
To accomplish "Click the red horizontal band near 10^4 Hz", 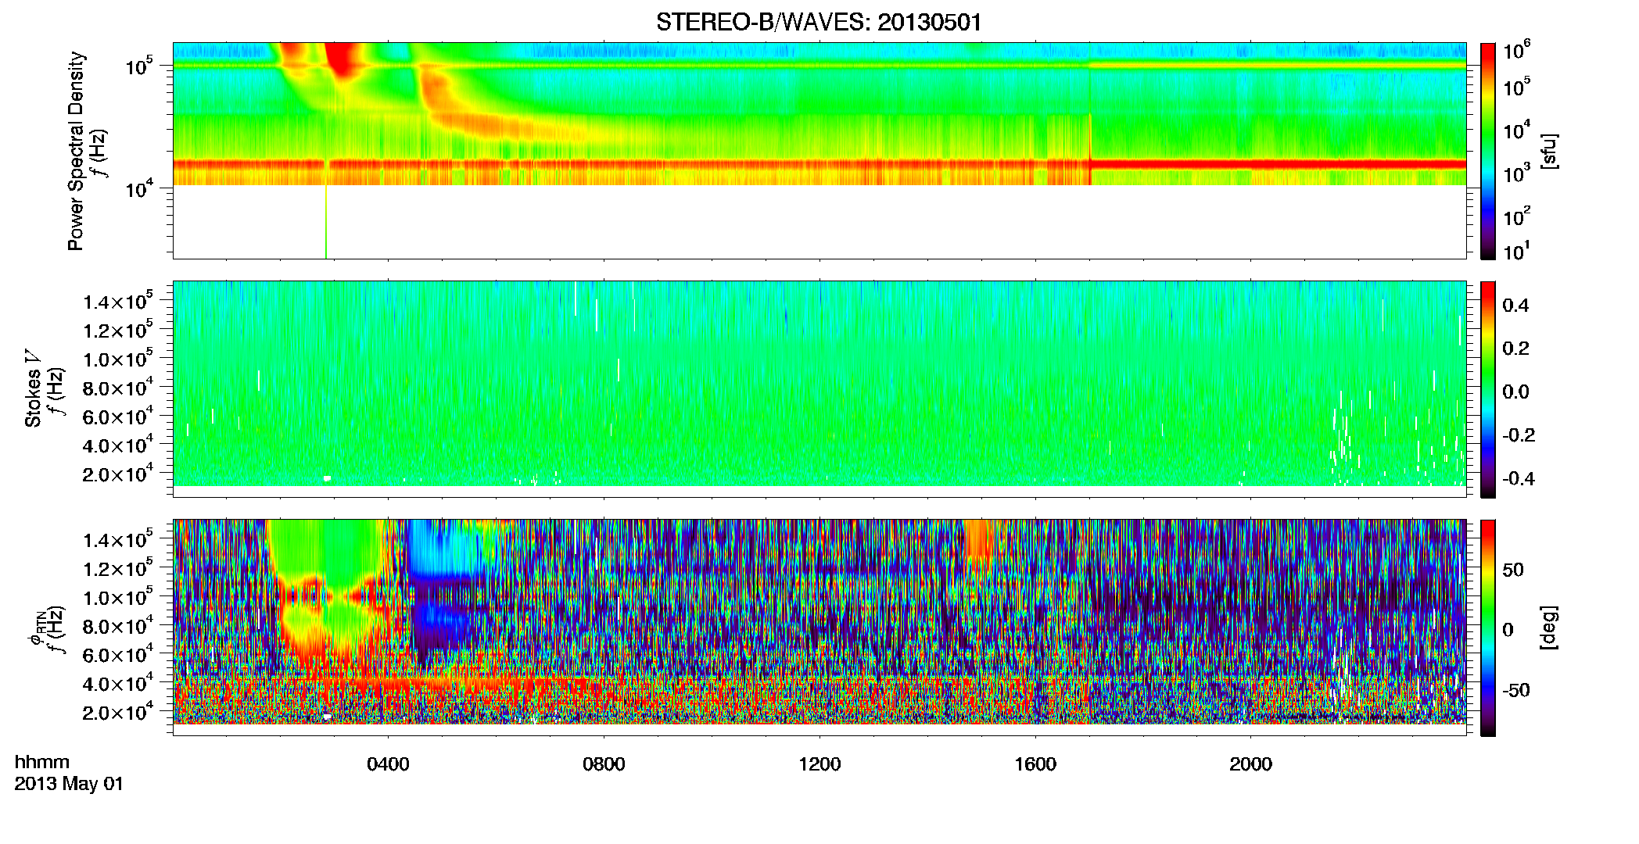I will coord(819,165).
